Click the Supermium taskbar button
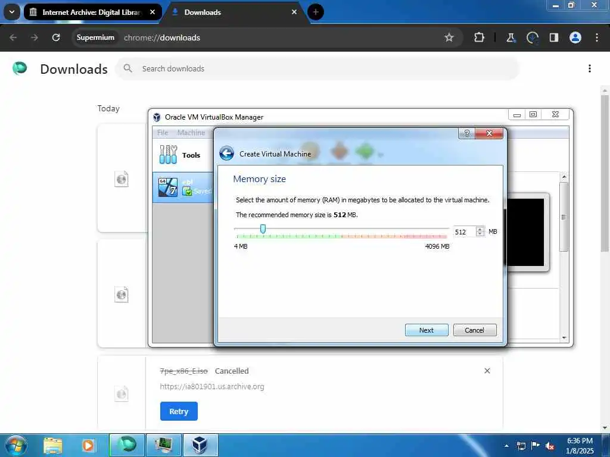Viewport: 610px width, 457px height. tap(127, 445)
